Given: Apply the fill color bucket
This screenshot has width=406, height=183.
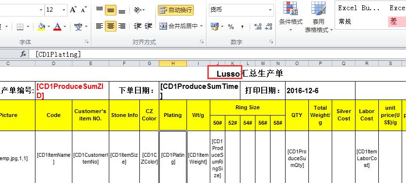Looking at the screenshot, I should tap(41, 26).
